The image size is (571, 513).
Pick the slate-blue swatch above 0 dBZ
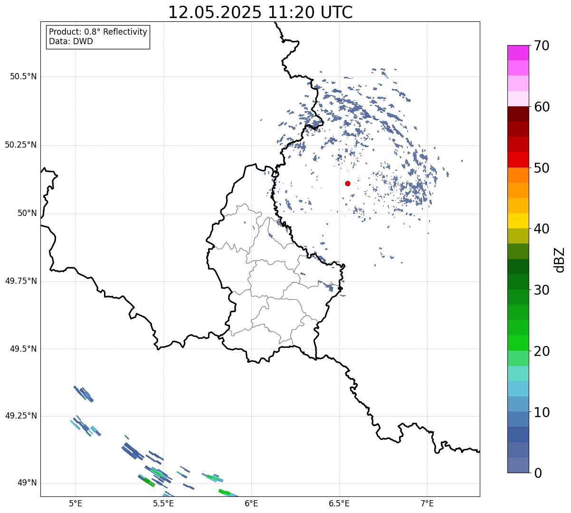(x=518, y=465)
